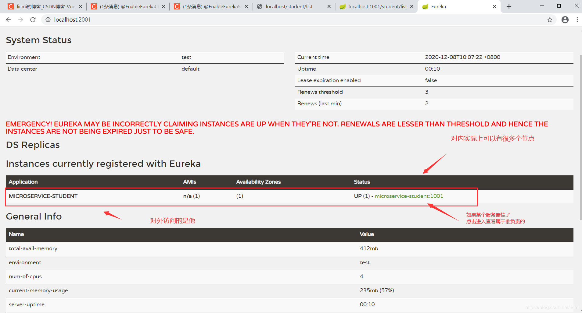Click the MICROSERVICE-STUDENT application cell
The image size is (582, 313).
(x=43, y=196)
